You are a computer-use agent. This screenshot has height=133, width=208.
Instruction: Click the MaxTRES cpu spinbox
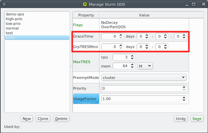click(124, 57)
